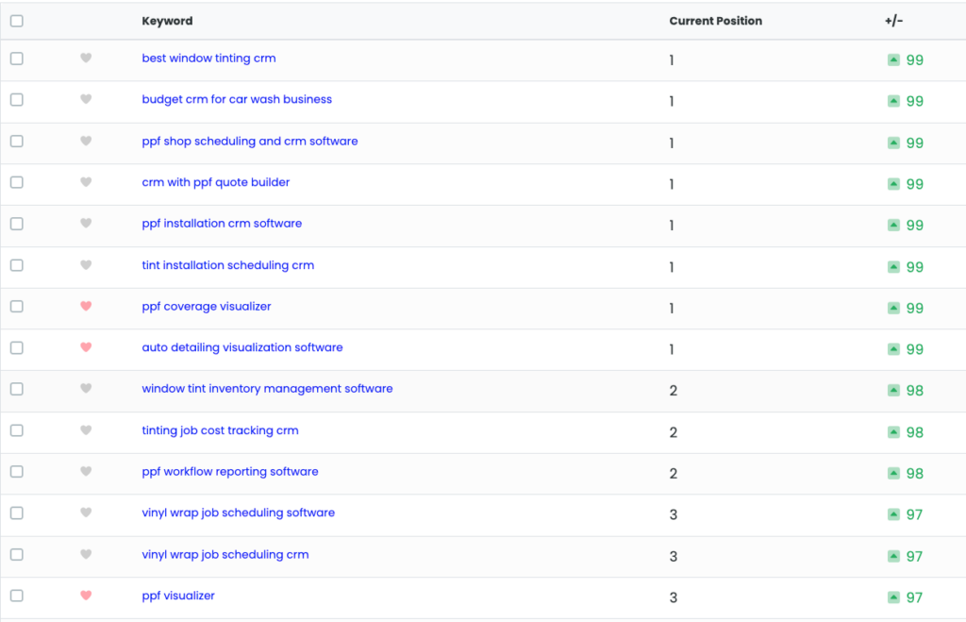Click heart for 'ppf installation crm software'
Screen dimensions: 966x622
click(x=86, y=223)
